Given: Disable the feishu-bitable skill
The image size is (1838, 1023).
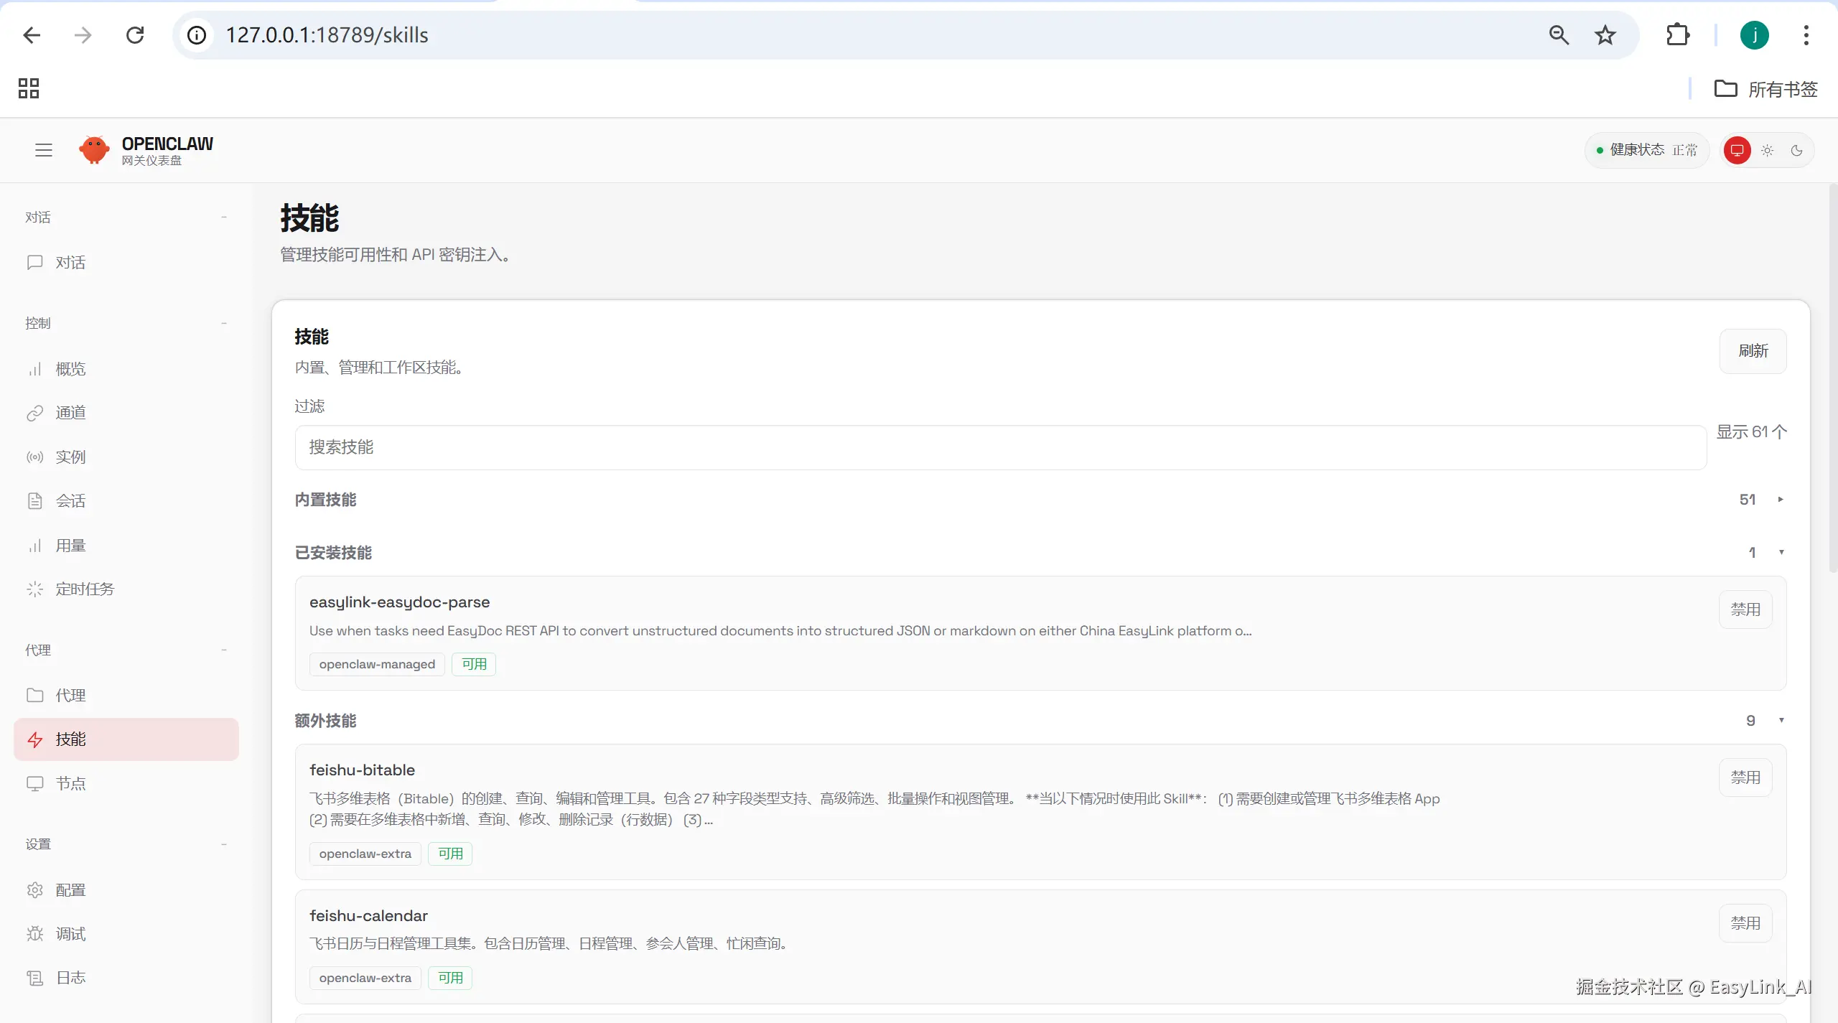Looking at the screenshot, I should pos(1745,777).
